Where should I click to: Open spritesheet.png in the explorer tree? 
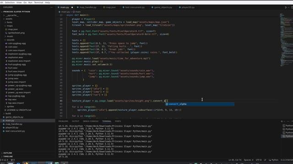[x=16, y=33]
